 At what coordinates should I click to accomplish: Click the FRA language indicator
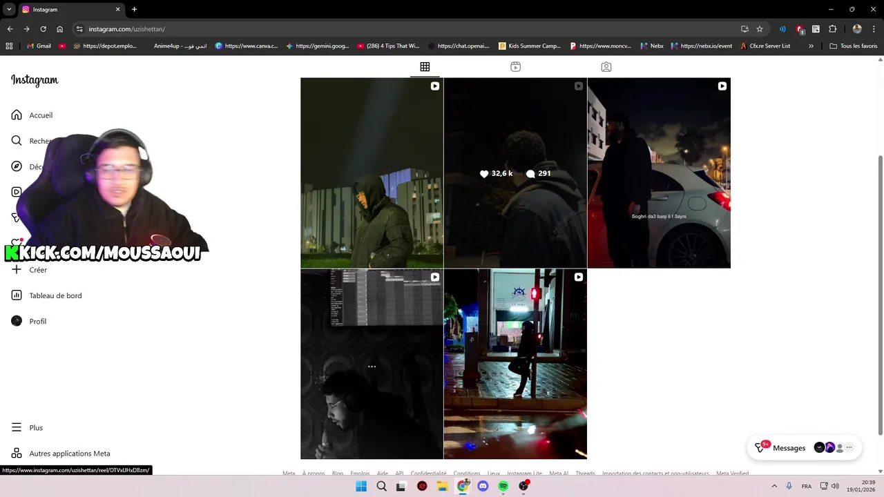tap(807, 486)
